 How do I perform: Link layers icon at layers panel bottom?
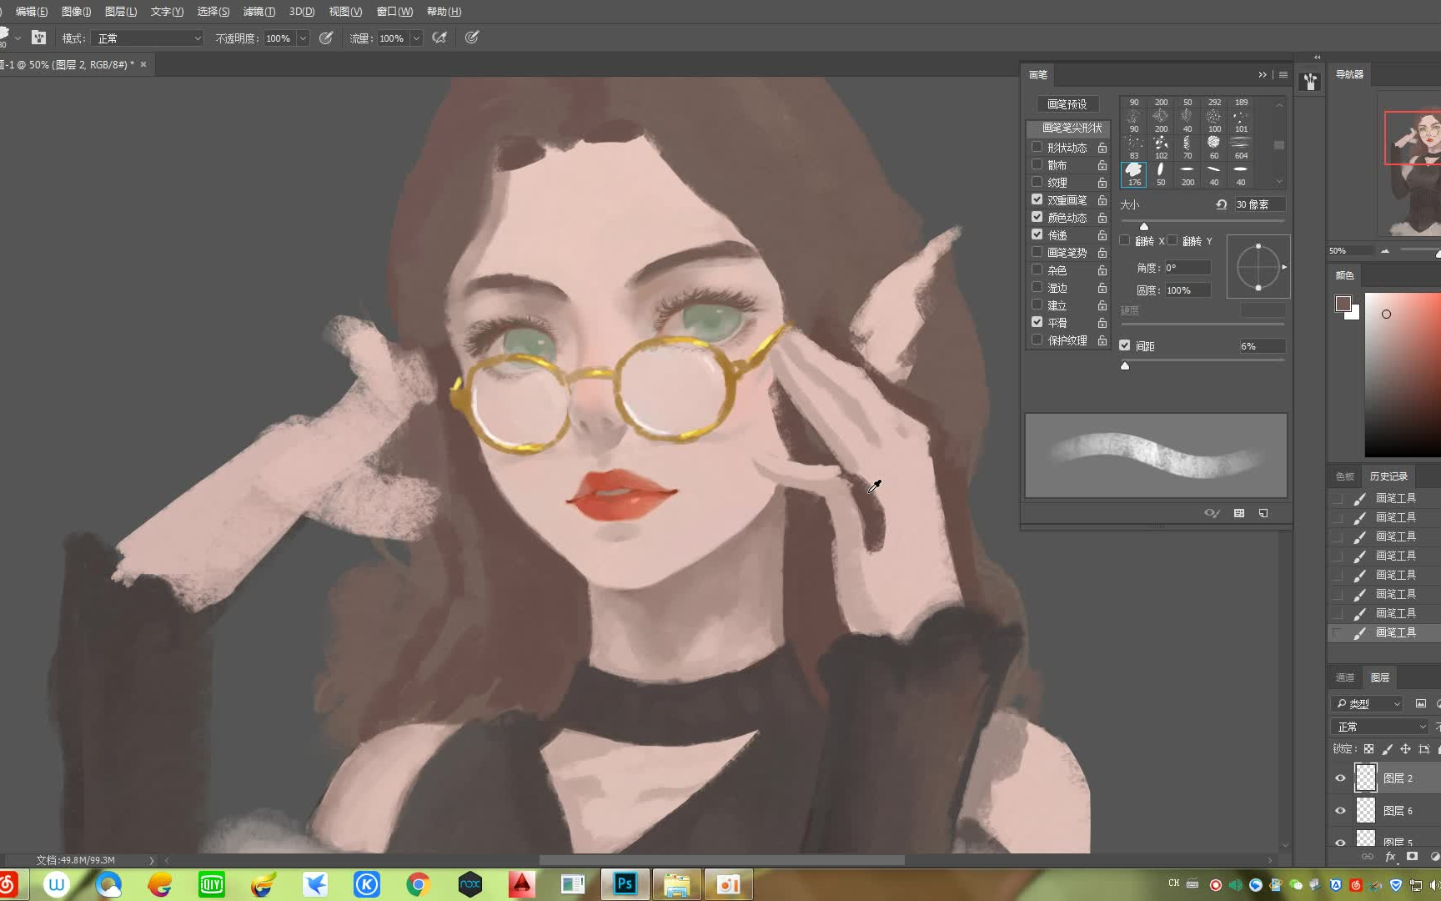point(1368,857)
